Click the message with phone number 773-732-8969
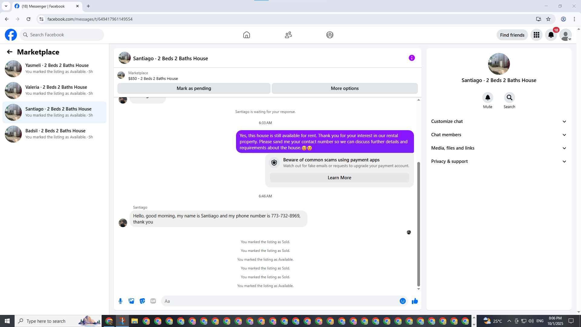 click(x=218, y=219)
